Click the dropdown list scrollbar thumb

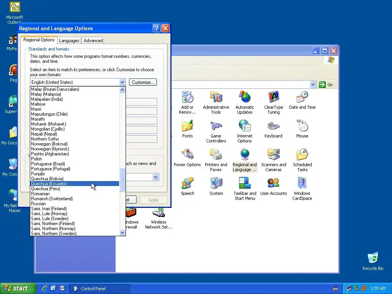122,180
